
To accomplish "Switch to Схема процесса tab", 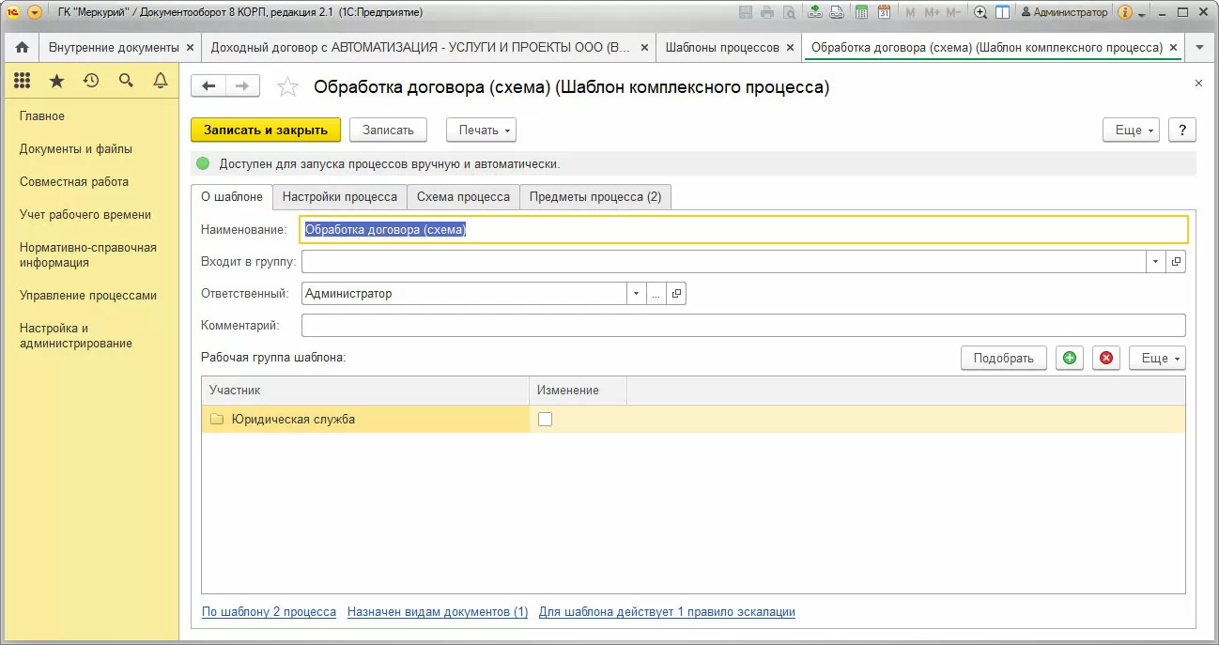I will [463, 197].
